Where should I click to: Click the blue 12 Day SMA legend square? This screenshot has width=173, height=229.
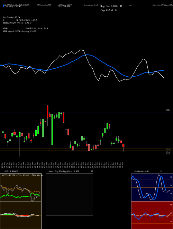pos(3,6)
